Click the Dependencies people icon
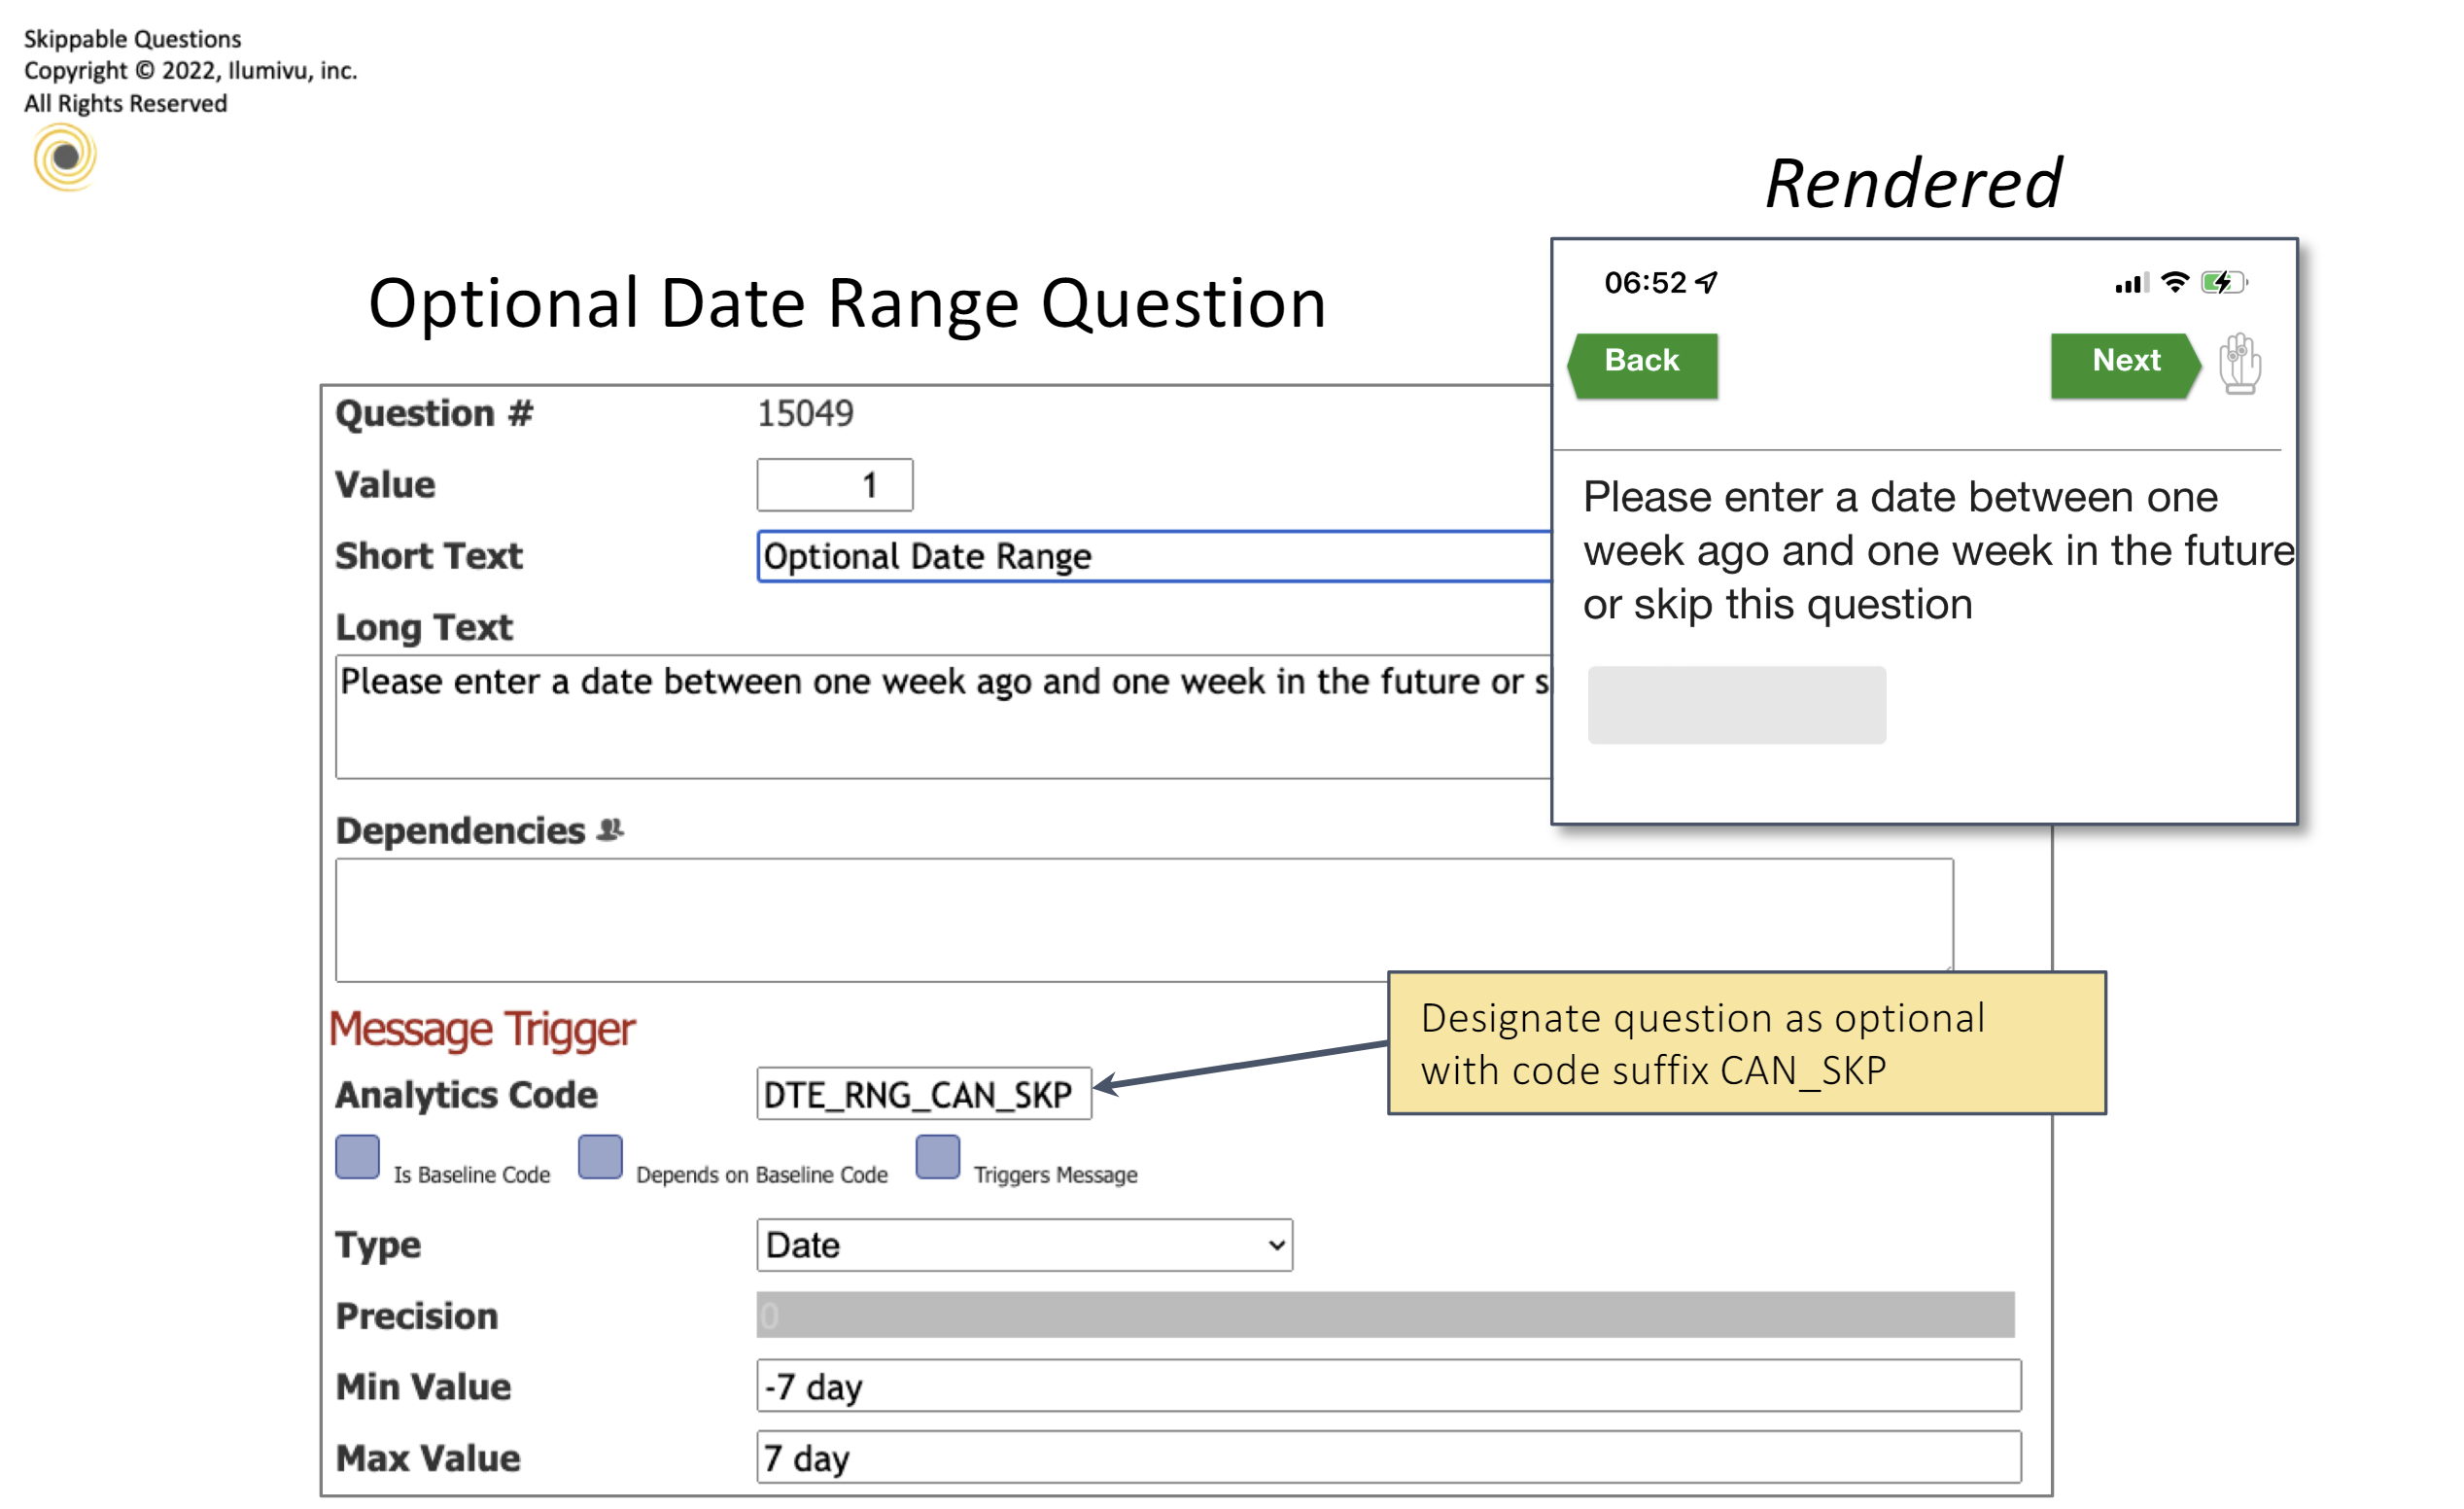This screenshot has height=1509, width=2464. pos(610,829)
